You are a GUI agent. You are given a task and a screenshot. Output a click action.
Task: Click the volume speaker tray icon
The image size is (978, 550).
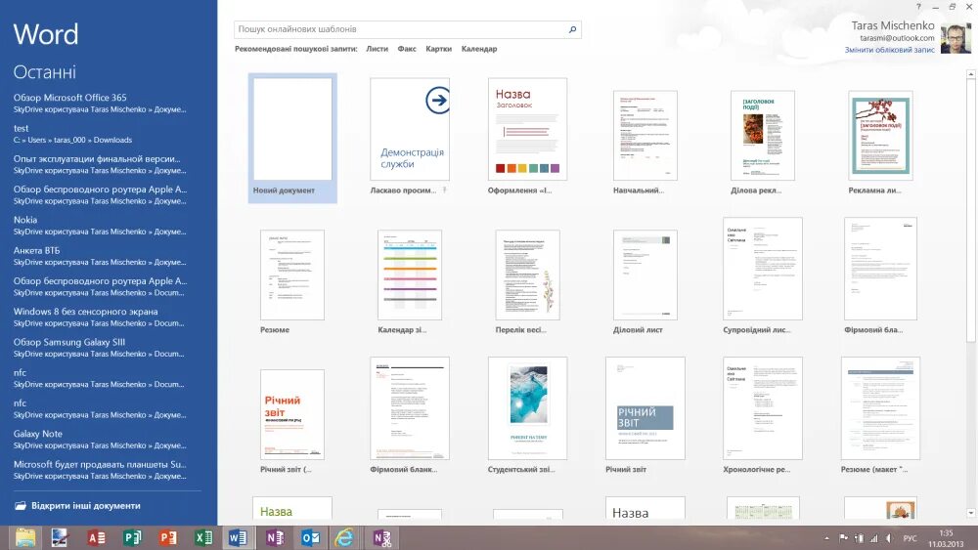(889, 538)
